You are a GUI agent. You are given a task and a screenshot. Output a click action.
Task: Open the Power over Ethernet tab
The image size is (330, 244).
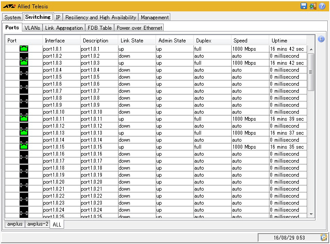139,28
